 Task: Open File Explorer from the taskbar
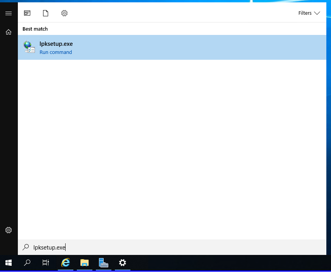click(x=84, y=263)
